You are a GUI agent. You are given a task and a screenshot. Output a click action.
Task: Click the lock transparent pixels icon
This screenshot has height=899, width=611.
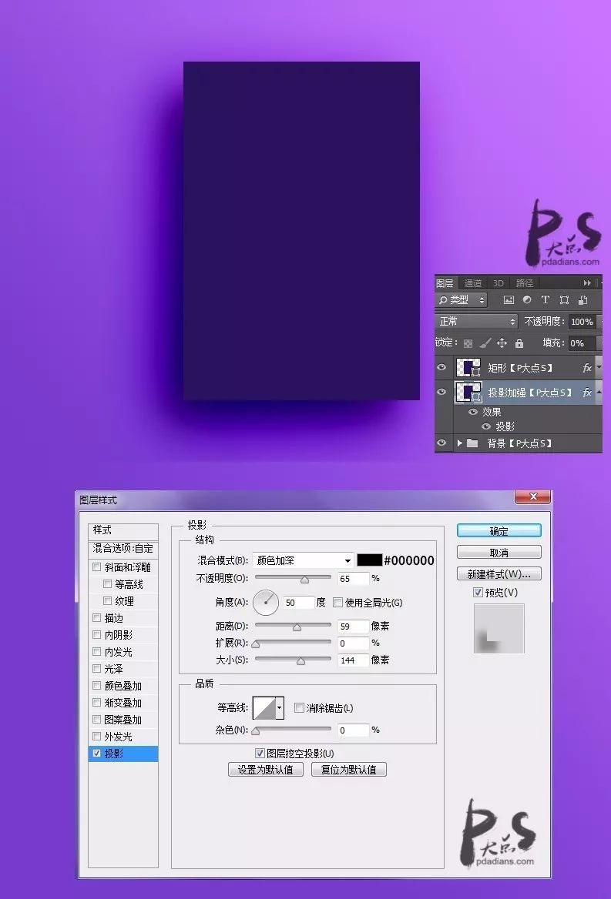point(468,343)
